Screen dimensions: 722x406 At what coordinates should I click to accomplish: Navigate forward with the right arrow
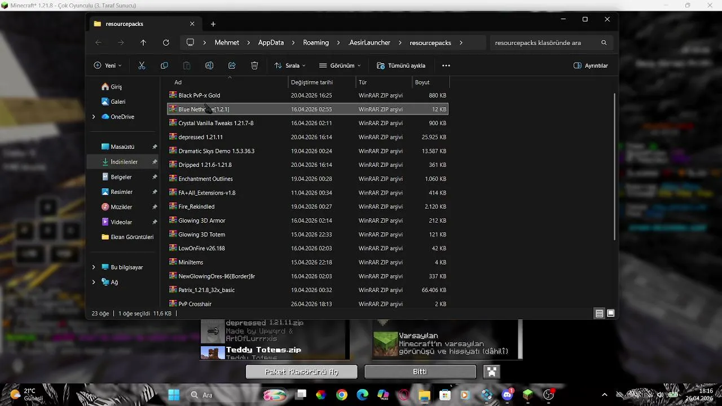(x=121, y=42)
